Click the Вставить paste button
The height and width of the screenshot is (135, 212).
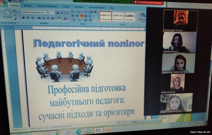[x=8, y=14]
